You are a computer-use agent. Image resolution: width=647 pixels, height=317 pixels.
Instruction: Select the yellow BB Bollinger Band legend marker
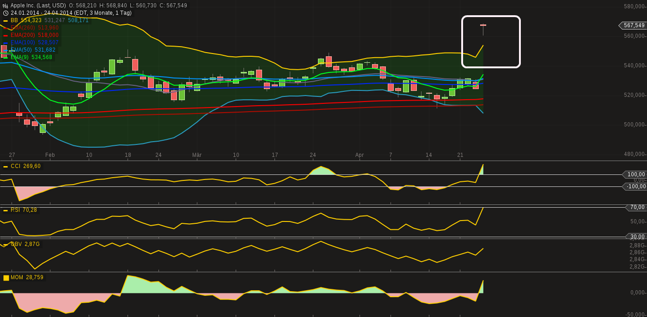pos(5,20)
